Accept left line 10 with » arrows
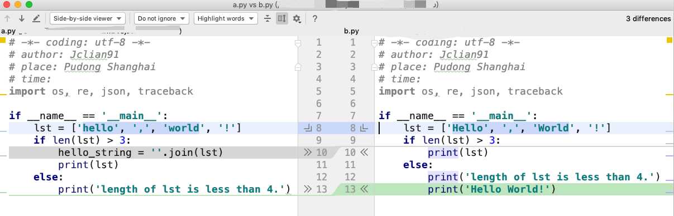Screen dimensions: 674x216 tap(307, 152)
